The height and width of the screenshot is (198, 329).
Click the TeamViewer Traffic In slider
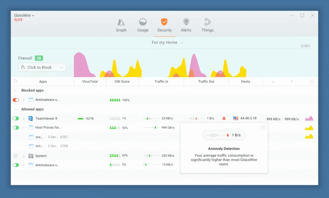(148, 119)
